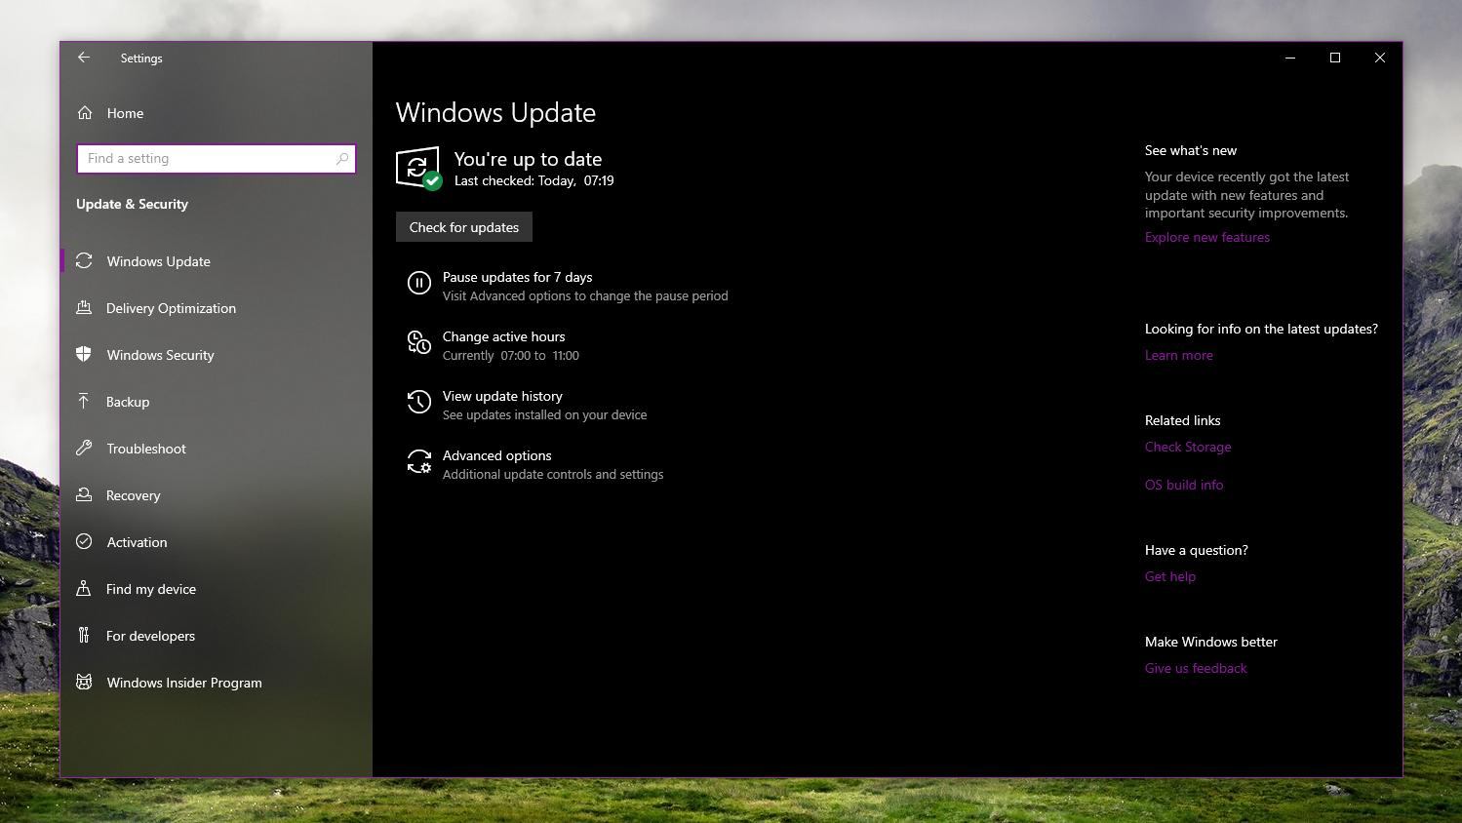Click the Troubleshoot wrench icon
The height and width of the screenshot is (823, 1462).
pos(85,449)
